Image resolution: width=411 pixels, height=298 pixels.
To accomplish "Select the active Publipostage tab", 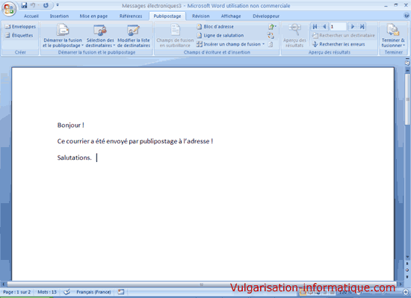I will click(x=167, y=16).
